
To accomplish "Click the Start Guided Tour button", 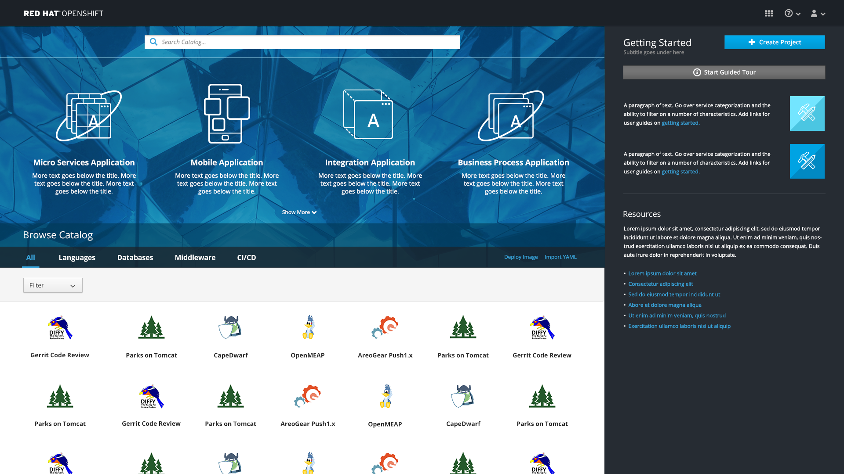I will coord(724,72).
